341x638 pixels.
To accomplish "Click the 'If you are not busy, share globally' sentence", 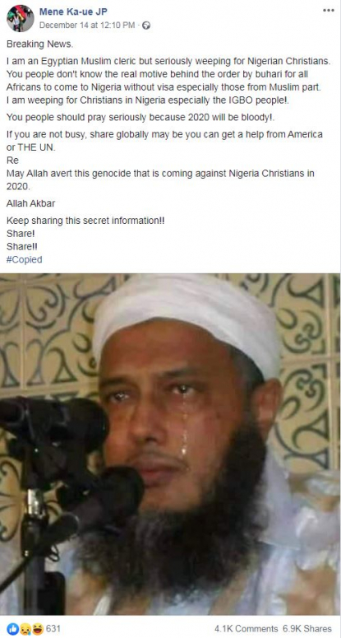I will [x=164, y=141].
